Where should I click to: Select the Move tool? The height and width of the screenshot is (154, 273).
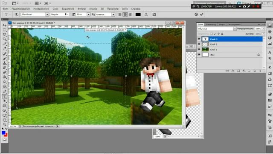[x=5, y=25]
